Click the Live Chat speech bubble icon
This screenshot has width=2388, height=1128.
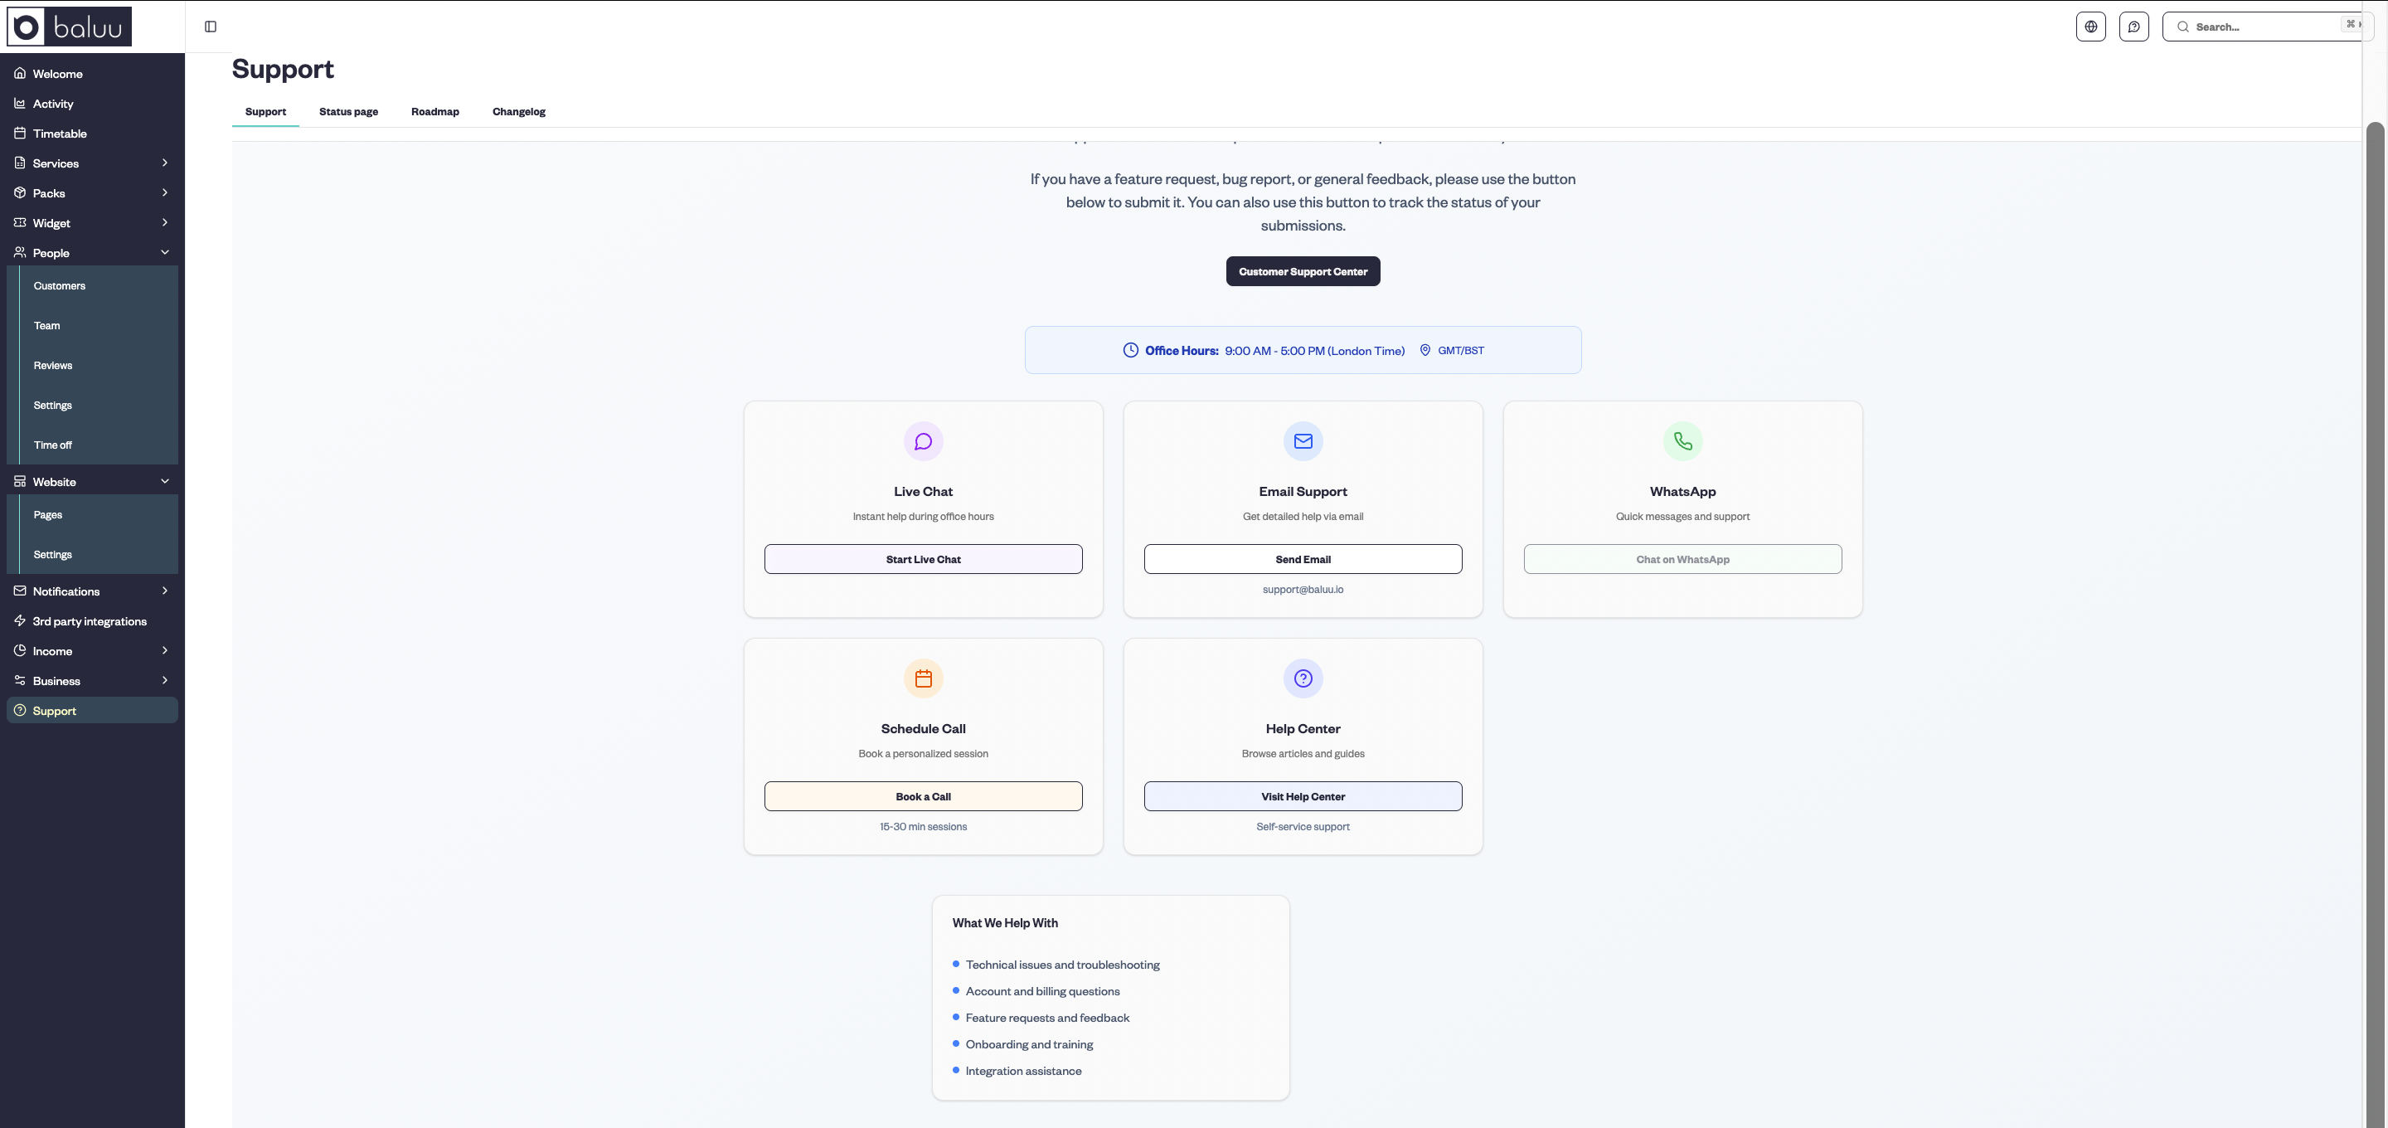(922, 441)
